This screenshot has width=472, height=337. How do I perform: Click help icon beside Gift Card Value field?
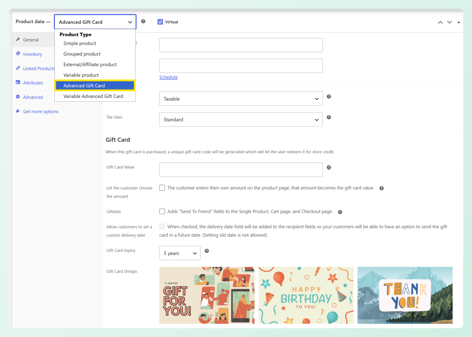coord(329,167)
